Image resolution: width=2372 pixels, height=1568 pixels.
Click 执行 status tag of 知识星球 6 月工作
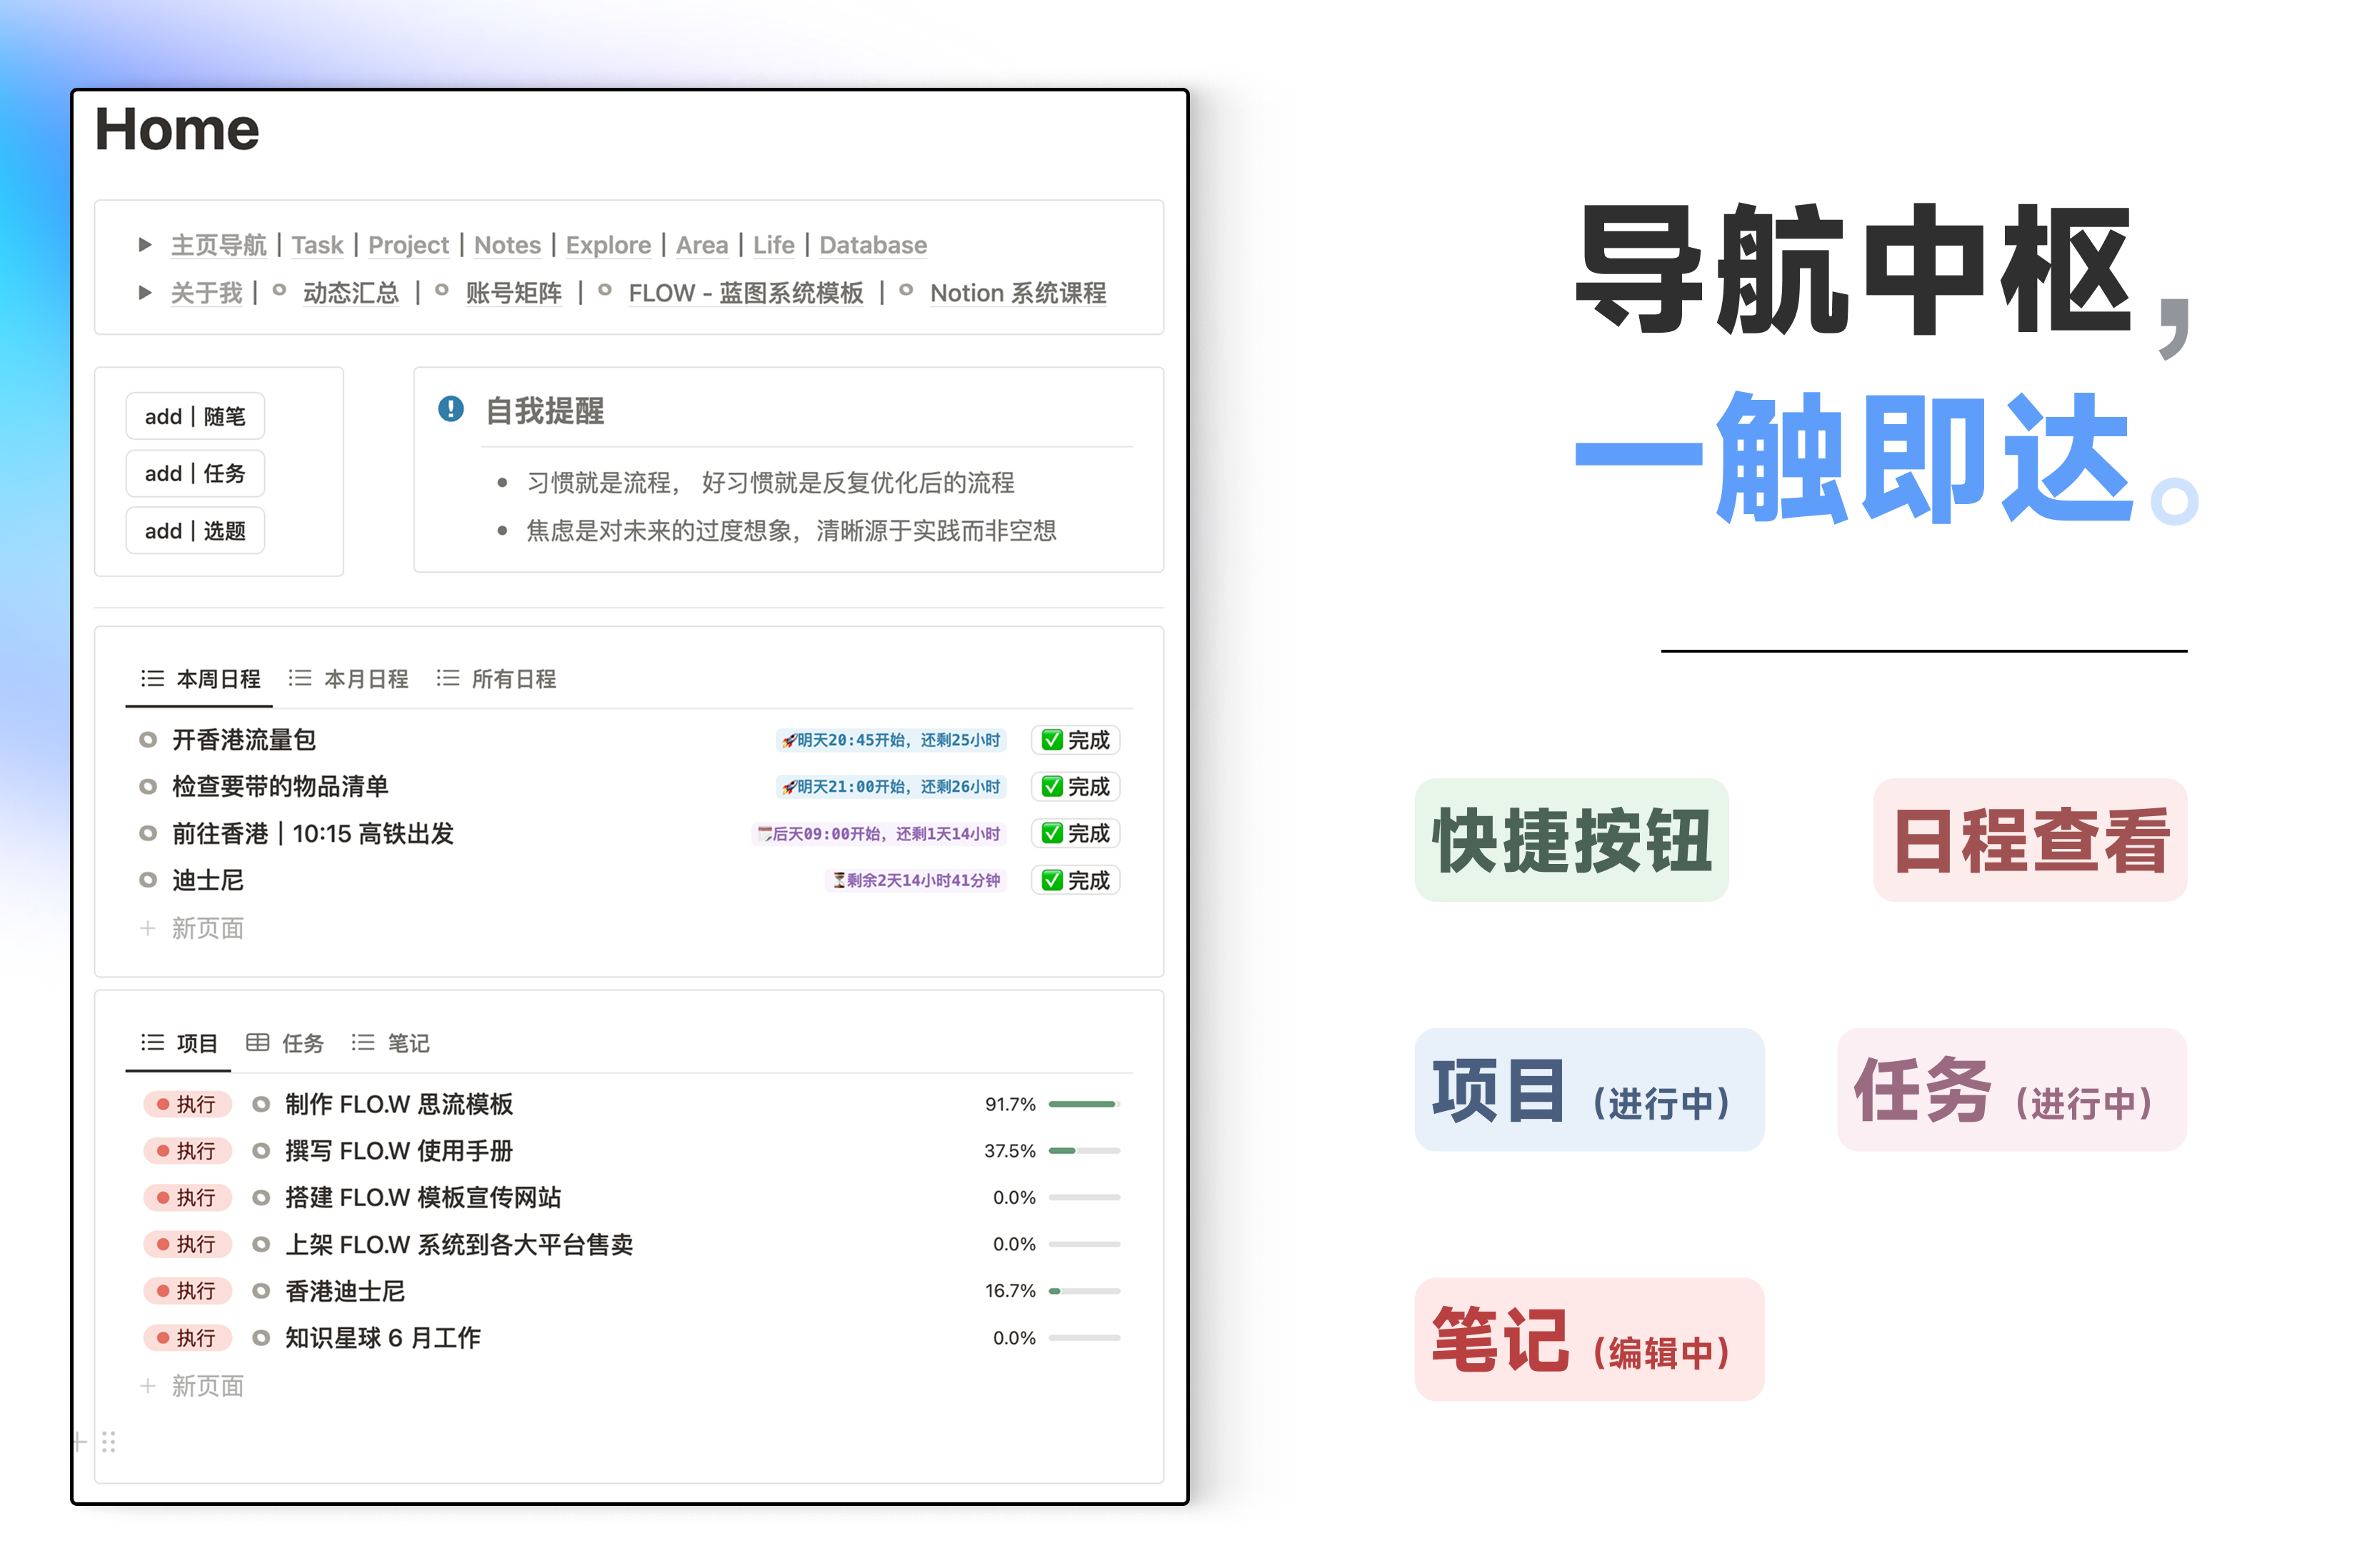[x=187, y=1338]
